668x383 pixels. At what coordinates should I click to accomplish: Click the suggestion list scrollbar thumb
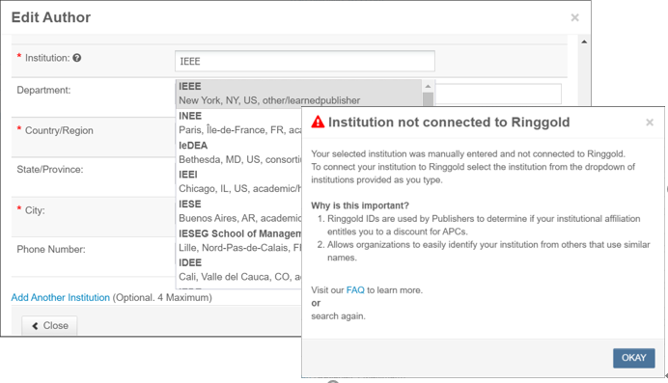coord(429,100)
